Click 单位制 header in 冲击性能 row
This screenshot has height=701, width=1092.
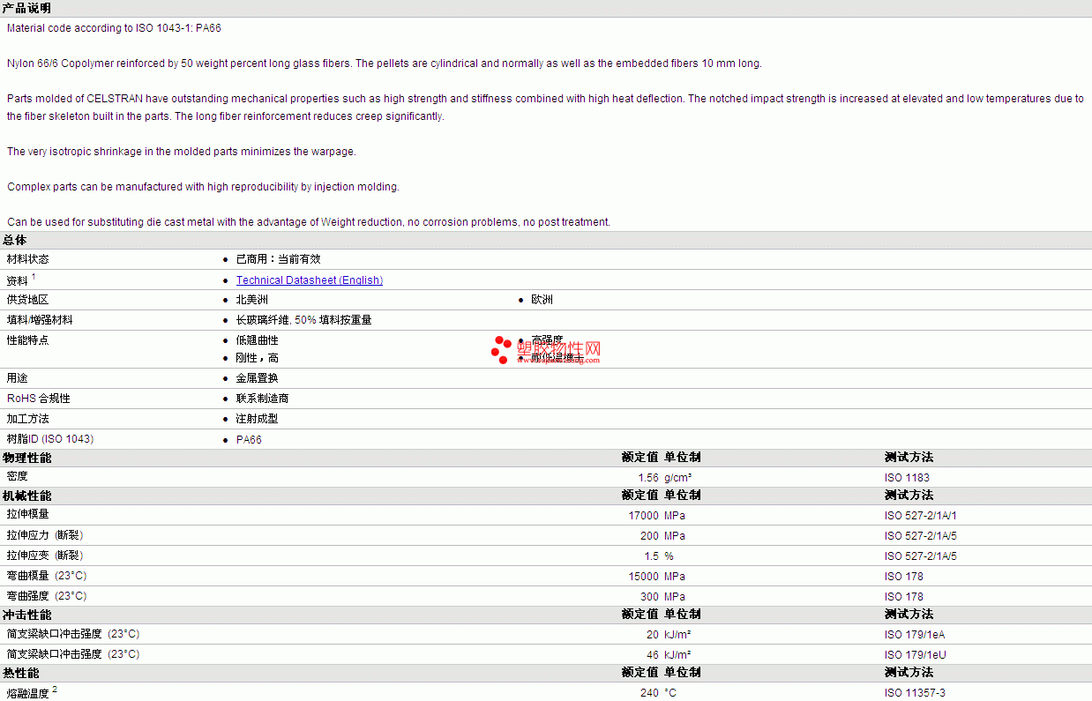click(683, 615)
